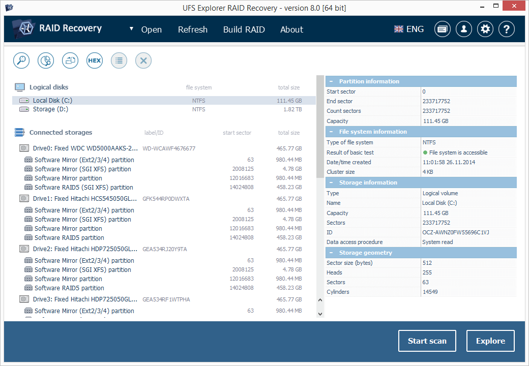Open the HEX viewer tool
529x366 pixels.
click(x=94, y=60)
